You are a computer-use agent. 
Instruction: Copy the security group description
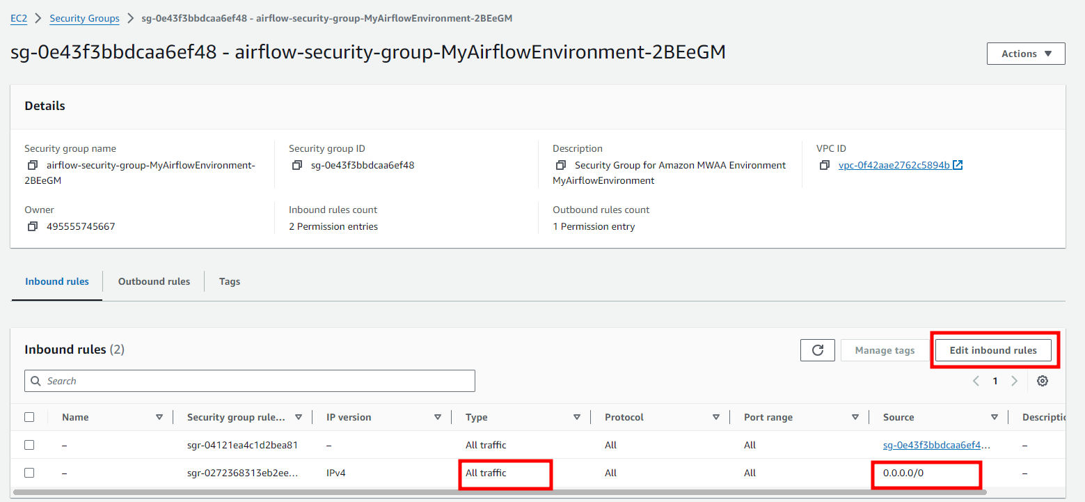[561, 166]
